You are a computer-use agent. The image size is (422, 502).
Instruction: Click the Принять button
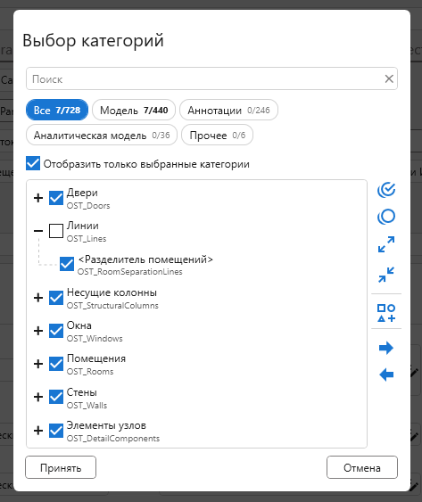pos(61,467)
